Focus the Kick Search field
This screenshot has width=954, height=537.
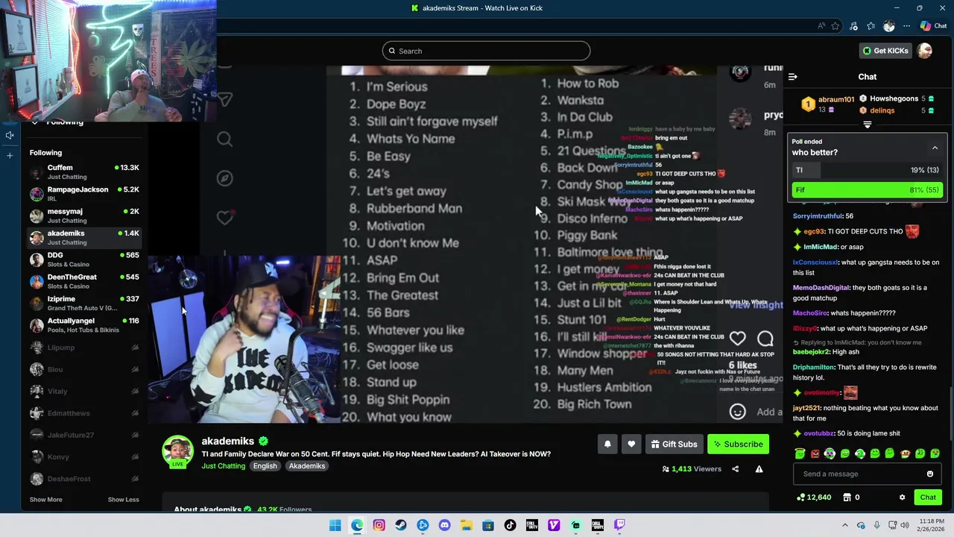click(486, 51)
